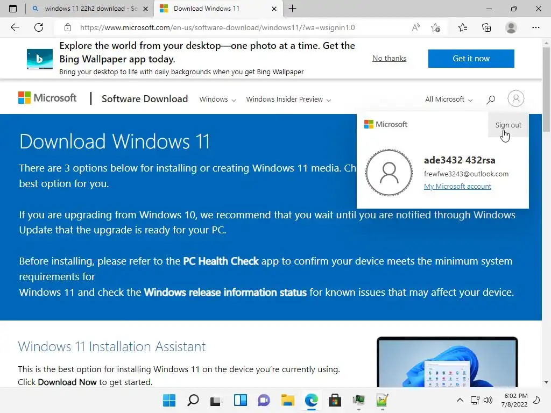Click the account profile picture circle
This screenshot has height=413, width=551.
click(389, 173)
